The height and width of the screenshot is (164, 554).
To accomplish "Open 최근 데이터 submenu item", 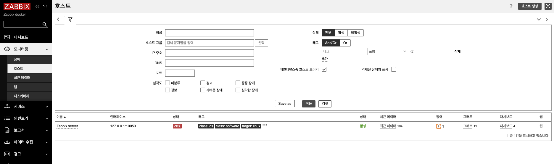I will [29, 78].
